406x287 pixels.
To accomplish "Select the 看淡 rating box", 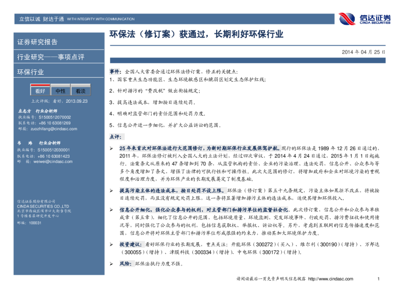I will [x=81, y=91].
